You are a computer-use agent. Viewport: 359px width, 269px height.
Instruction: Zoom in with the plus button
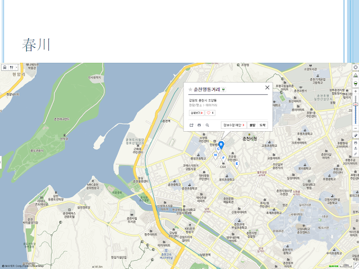(355, 91)
